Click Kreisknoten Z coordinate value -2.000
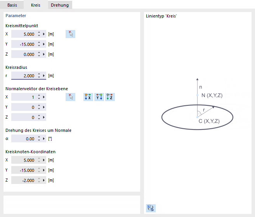Screen dimensions: 255x217 pos(28,180)
